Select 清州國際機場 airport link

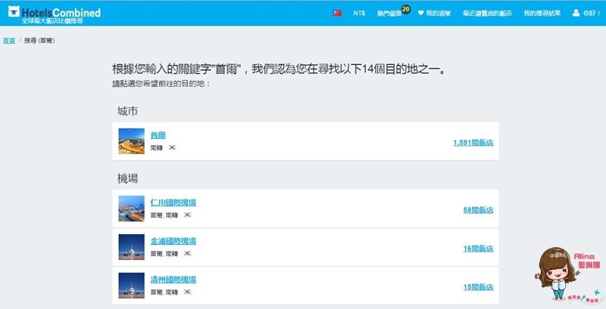click(173, 280)
